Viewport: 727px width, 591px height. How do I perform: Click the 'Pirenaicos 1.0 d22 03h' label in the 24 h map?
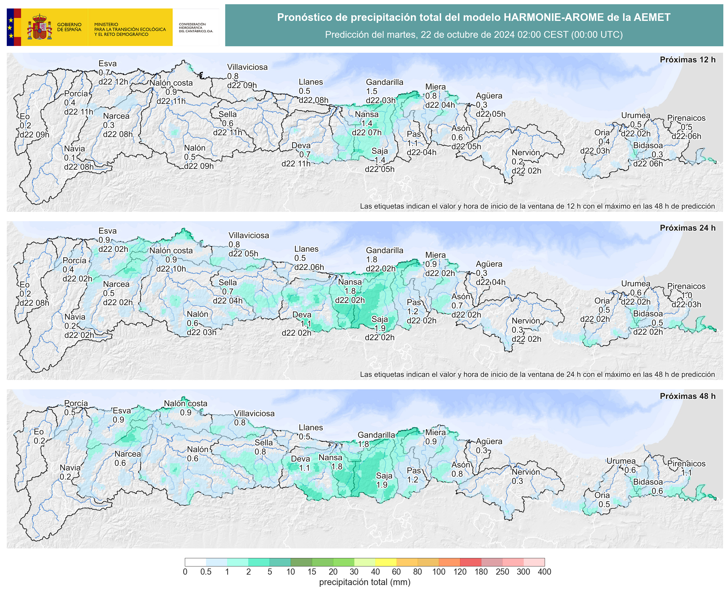coord(686,296)
